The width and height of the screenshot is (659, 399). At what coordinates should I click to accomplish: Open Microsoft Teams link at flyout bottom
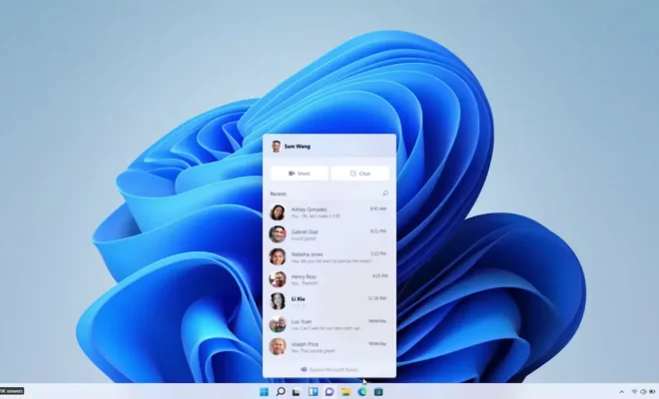(x=329, y=370)
